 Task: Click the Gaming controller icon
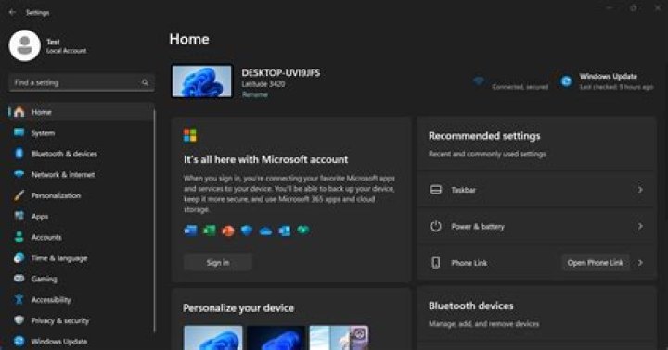(19, 279)
